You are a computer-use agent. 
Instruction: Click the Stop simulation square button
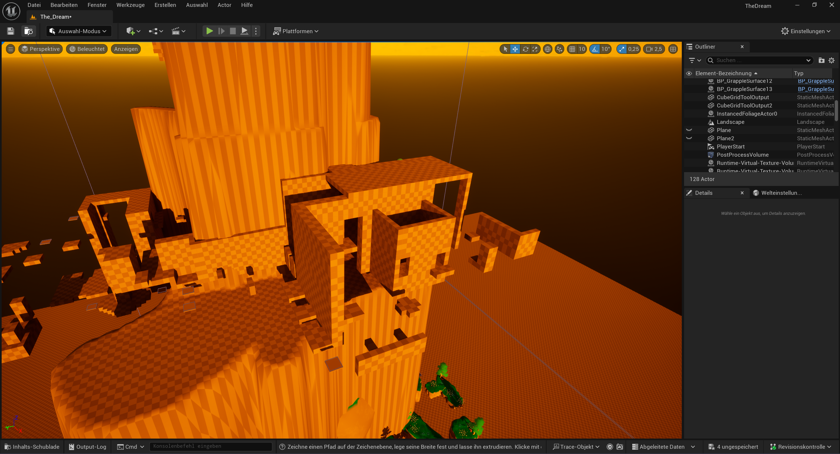[233, 31]
